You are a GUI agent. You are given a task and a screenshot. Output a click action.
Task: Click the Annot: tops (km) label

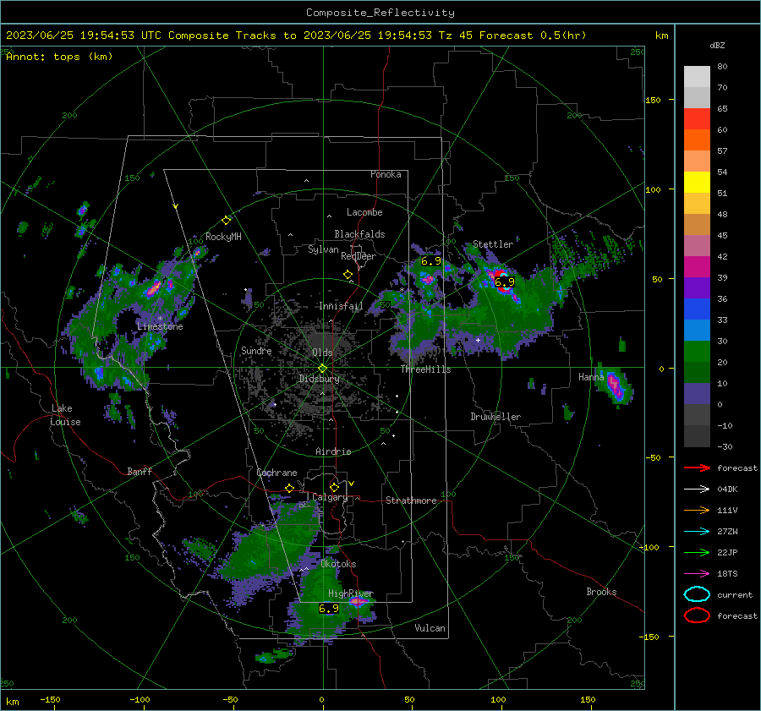click(59, 57)
